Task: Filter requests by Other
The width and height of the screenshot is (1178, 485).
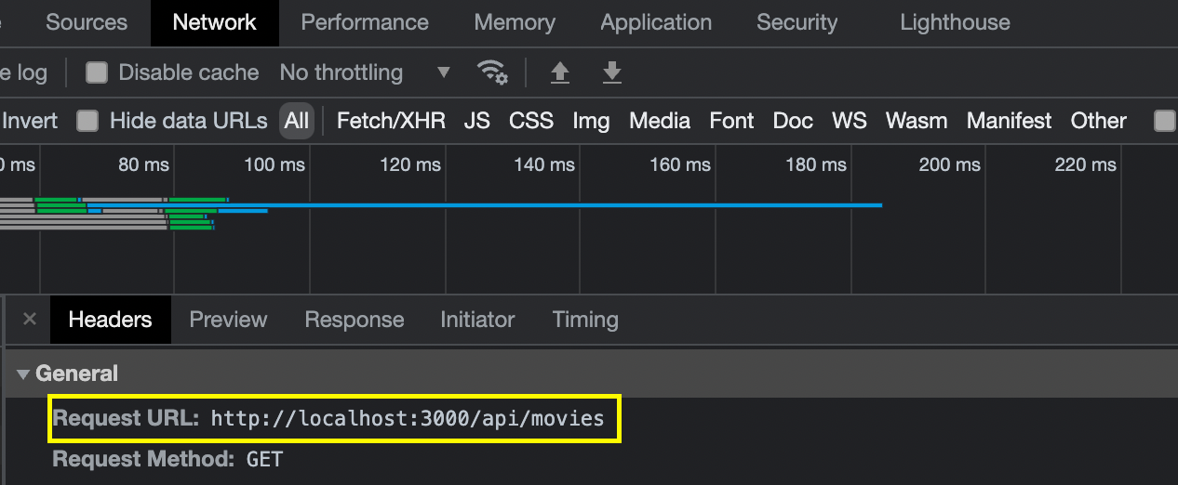Action: pyautogui.click(x=1098, y=121)
